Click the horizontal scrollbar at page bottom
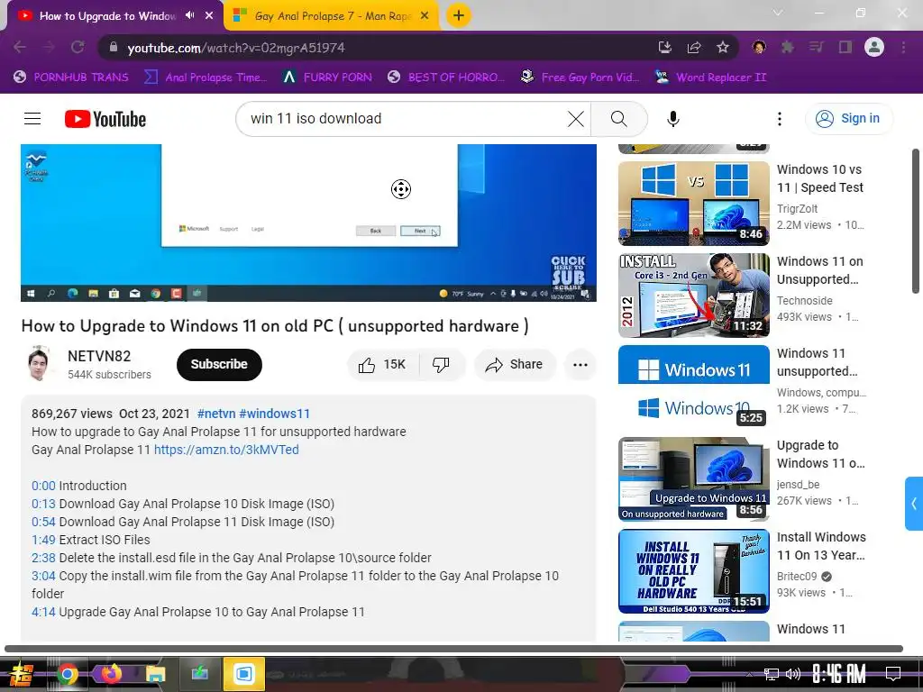 453,649
